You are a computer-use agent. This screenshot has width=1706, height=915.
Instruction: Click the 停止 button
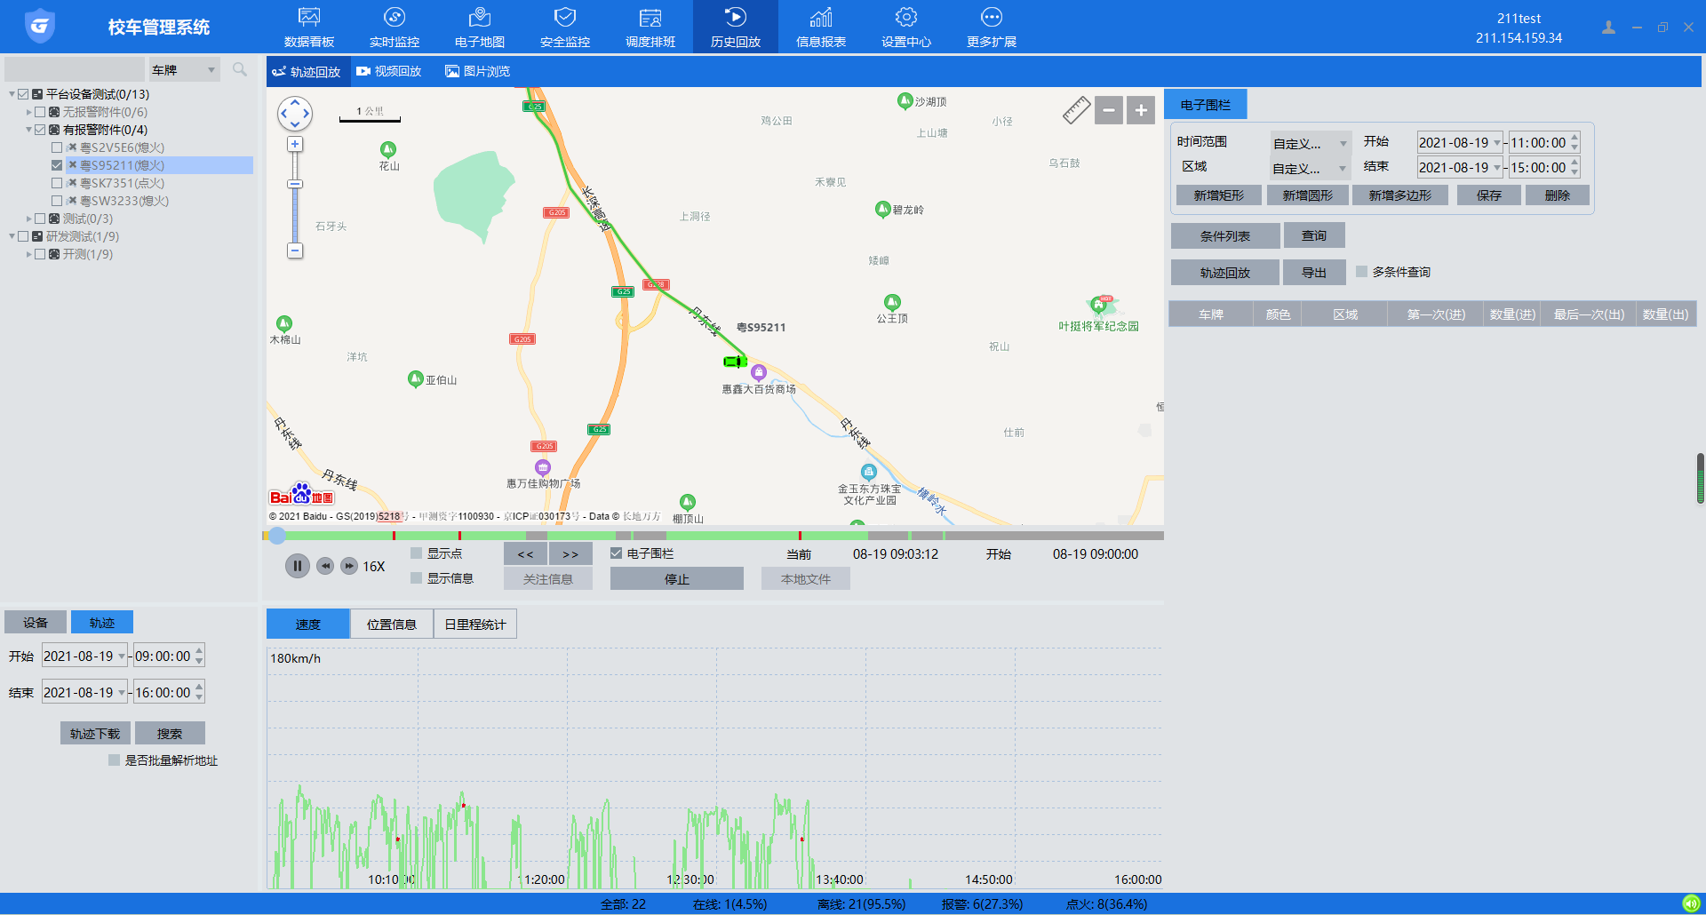[677, 578]
